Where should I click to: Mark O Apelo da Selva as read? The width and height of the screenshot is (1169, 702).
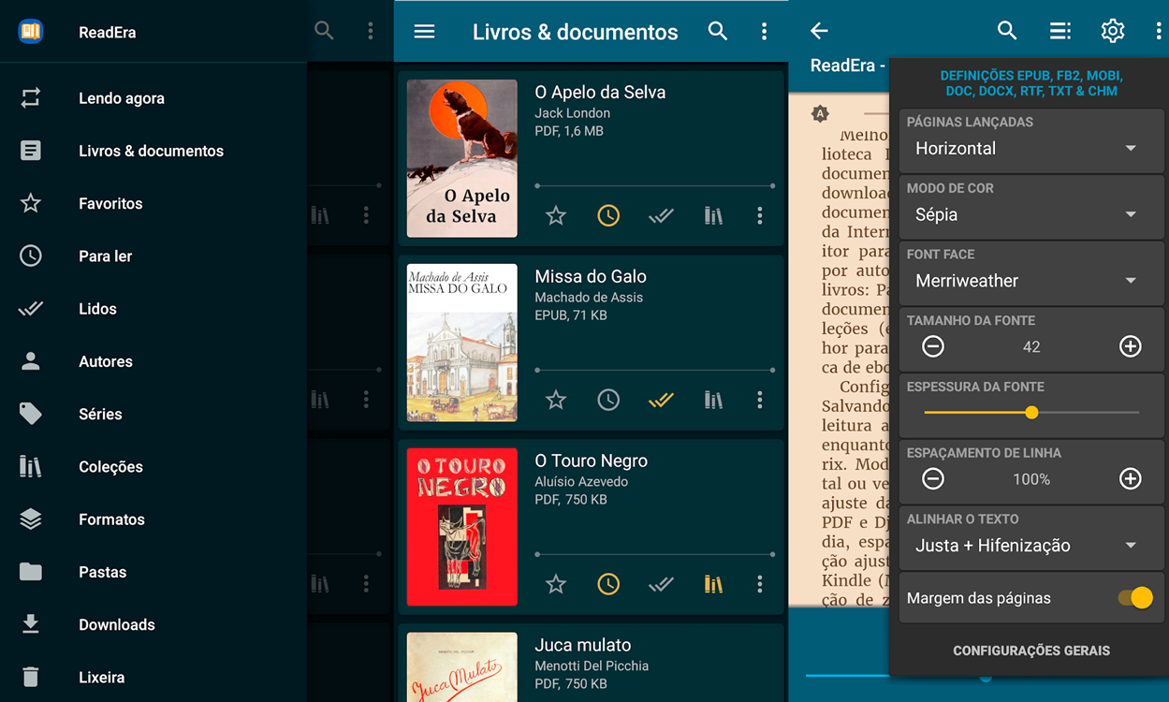pos(661,216)
